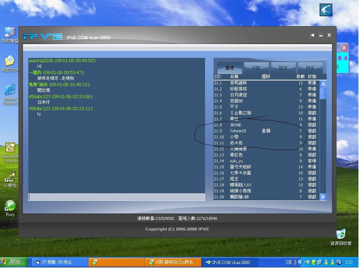Open the 我的文件 folder icon
Viewport: 362px width, 271px height.
click(x=10, y=62)
